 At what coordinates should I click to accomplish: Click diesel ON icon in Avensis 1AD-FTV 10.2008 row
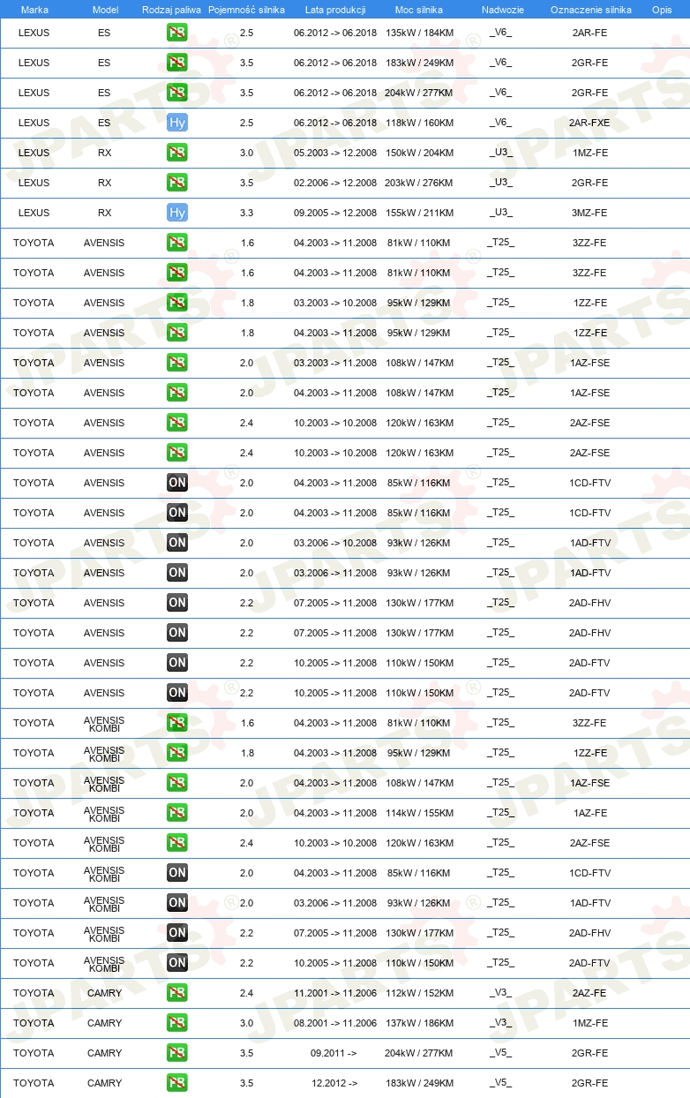pos(177,543)
